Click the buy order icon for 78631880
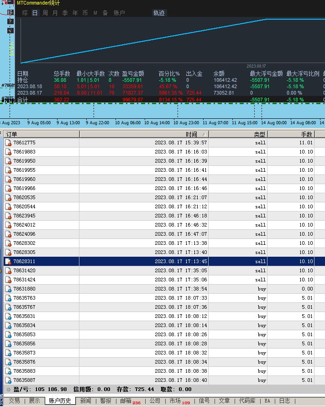 (8, 289)
